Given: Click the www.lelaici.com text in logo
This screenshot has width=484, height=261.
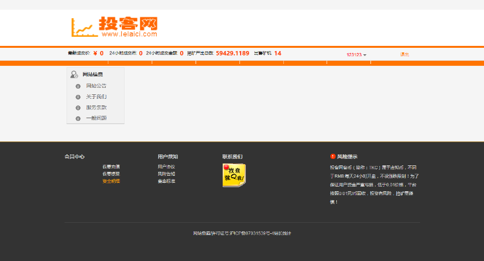Looking at the screenshot, I should [129, 34].
